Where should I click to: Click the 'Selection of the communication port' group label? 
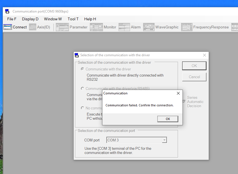(106, 131)
